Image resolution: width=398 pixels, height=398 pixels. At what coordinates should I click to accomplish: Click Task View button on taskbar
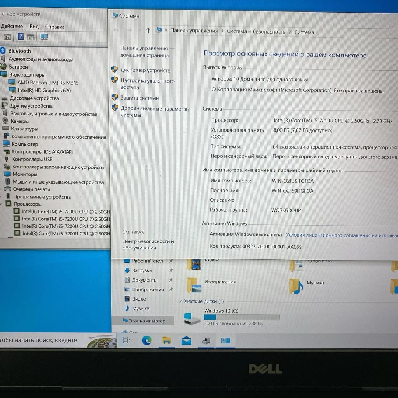click(x=126, y=340)
